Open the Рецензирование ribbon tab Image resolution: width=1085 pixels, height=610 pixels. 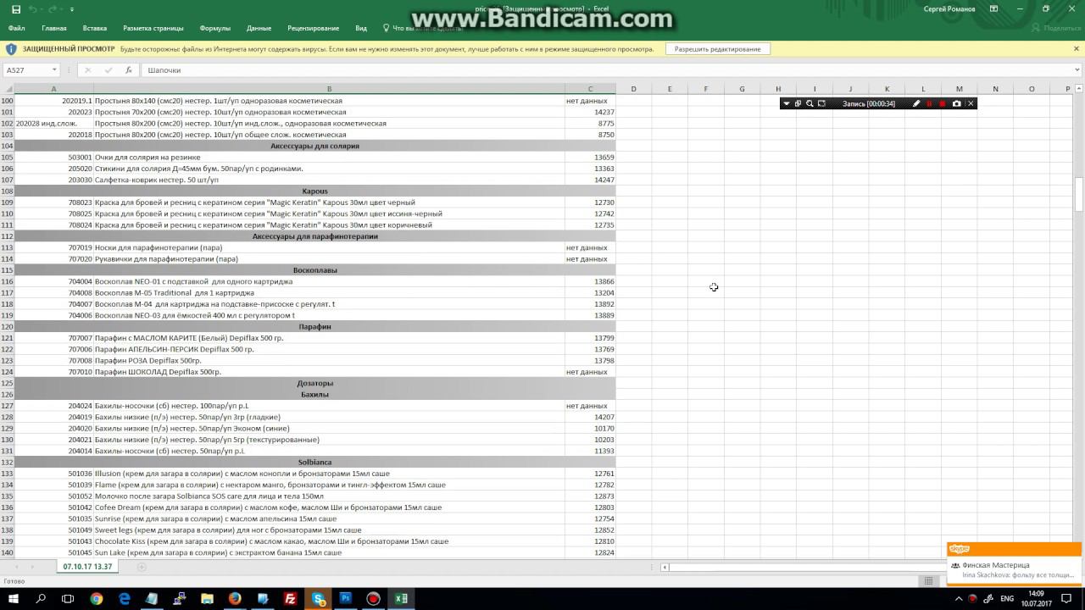[x=313, y=28]
